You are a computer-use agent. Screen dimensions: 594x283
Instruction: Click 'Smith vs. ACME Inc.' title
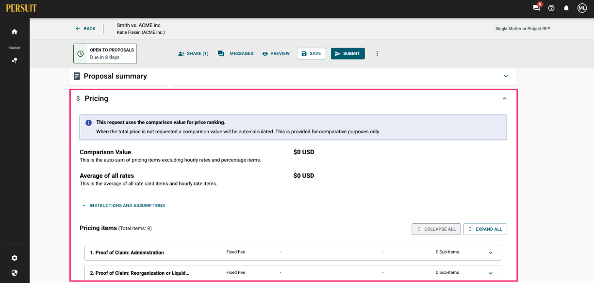(139, 25)
